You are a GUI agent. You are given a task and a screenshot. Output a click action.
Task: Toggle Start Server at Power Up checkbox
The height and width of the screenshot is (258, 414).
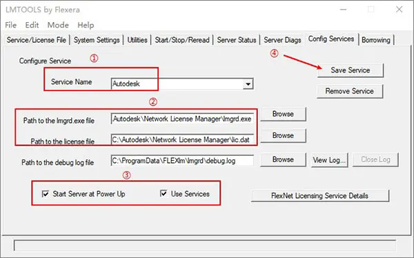[46, 194]
